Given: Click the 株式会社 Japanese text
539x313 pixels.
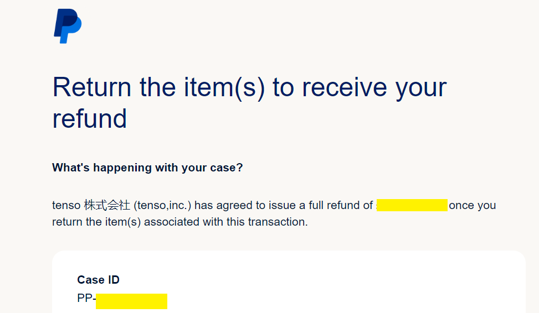Looking at the screenshot, I should [x=107, y=206].
